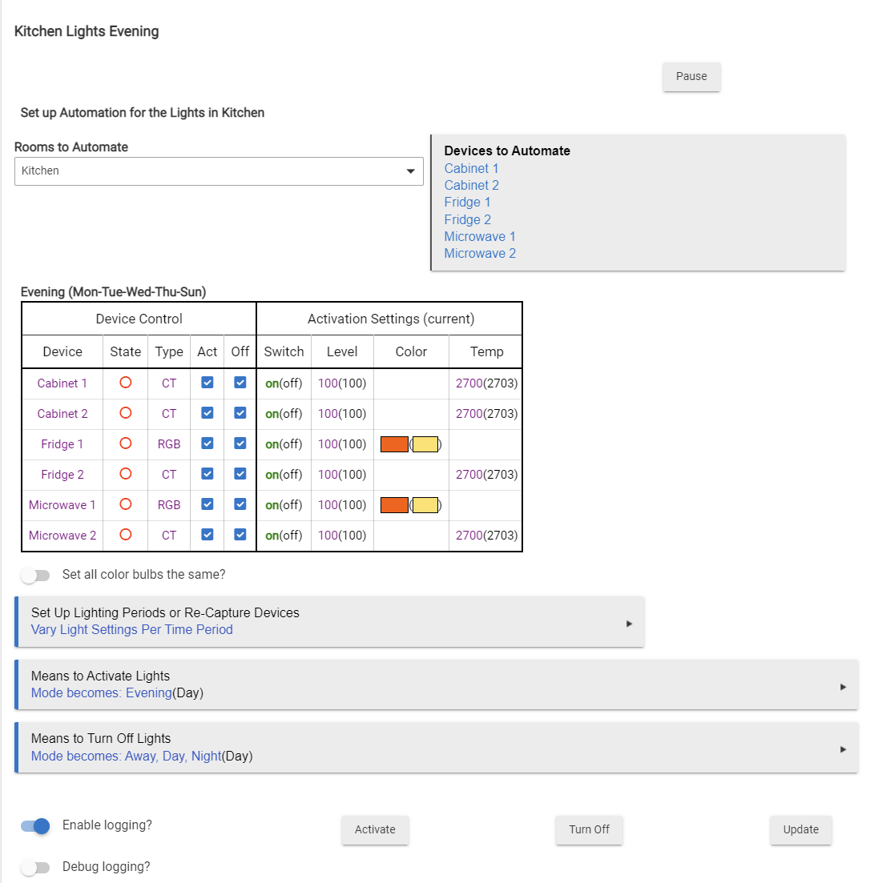Click the Microwave 2 state circle icon

click(125, 535)
